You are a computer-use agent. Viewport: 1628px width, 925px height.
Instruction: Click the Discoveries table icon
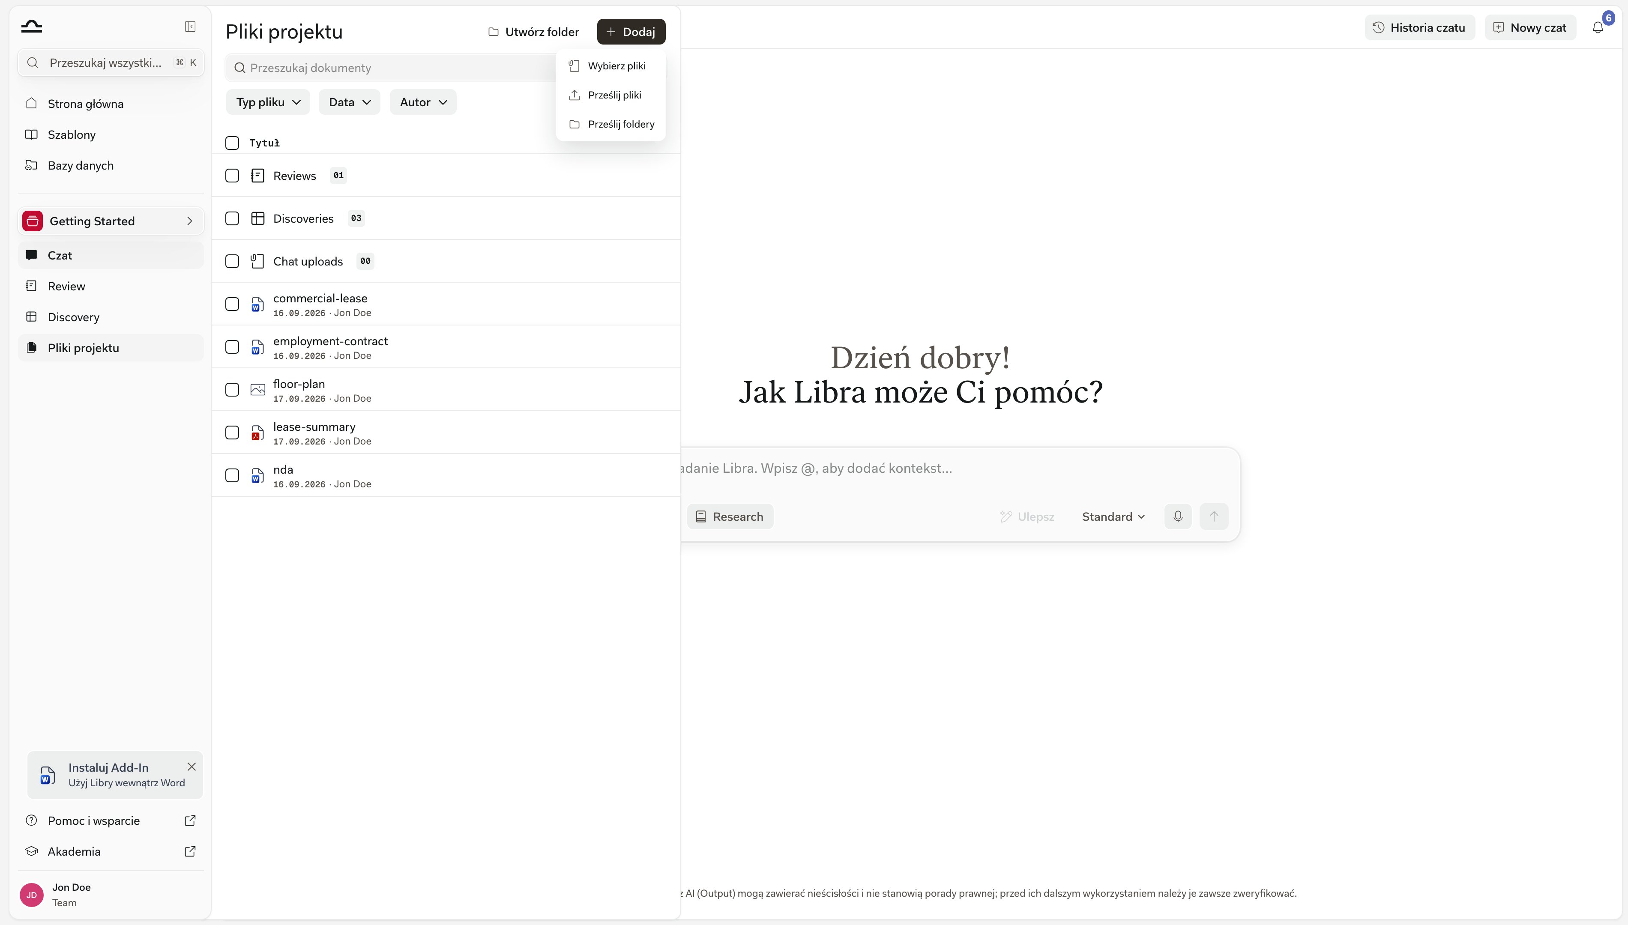(x=257, y=218)
